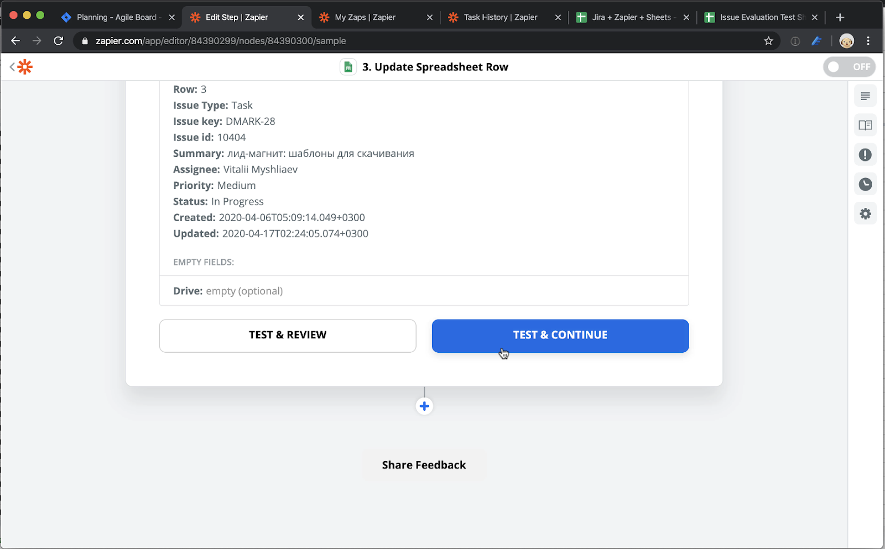Turn the Zap ON with the OFF toggle
Image resolution: width=885 pixels, height=549 pixels.
[x=849, y=67]
